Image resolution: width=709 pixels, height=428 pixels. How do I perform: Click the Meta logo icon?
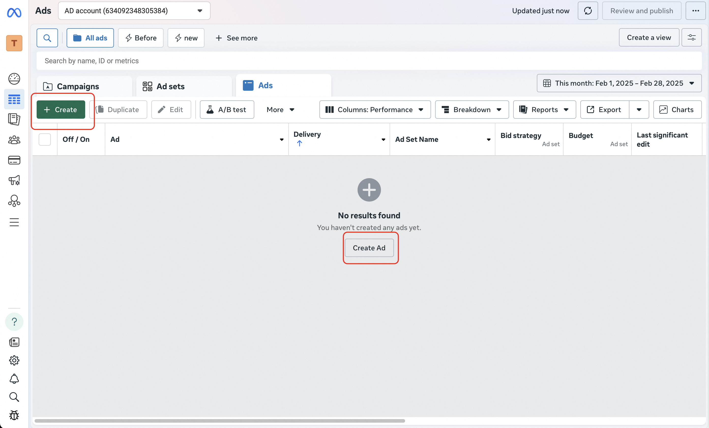click(x=14, y=13)
